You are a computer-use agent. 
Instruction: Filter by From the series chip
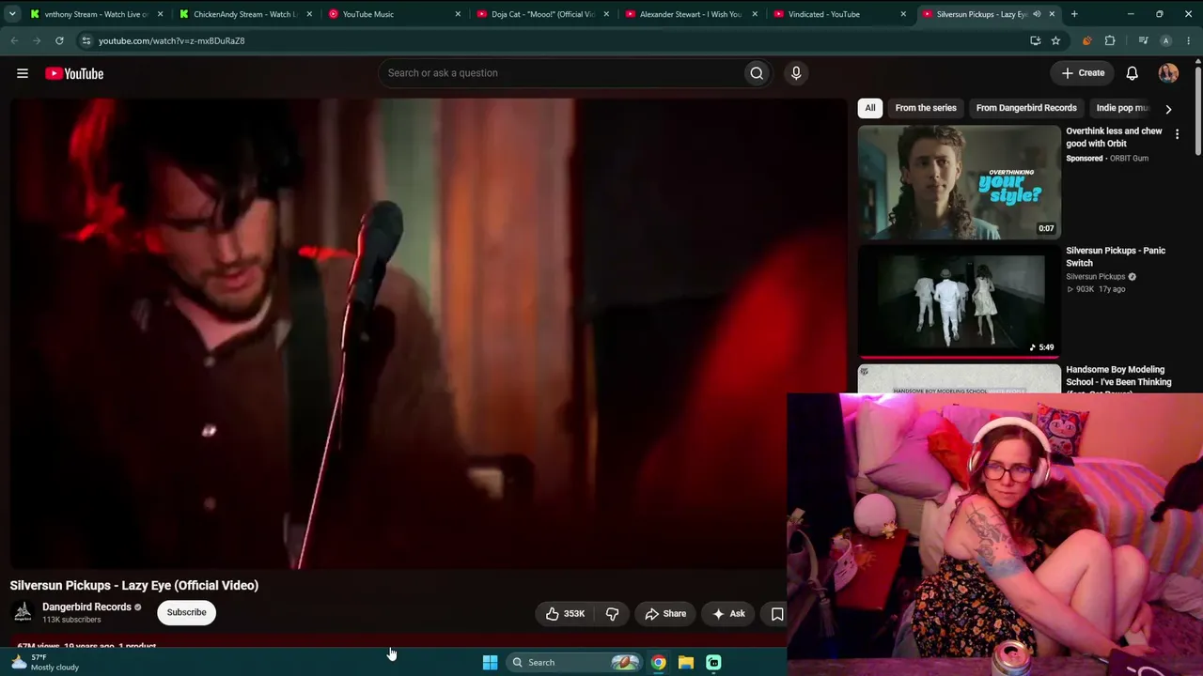click(926, 108)
